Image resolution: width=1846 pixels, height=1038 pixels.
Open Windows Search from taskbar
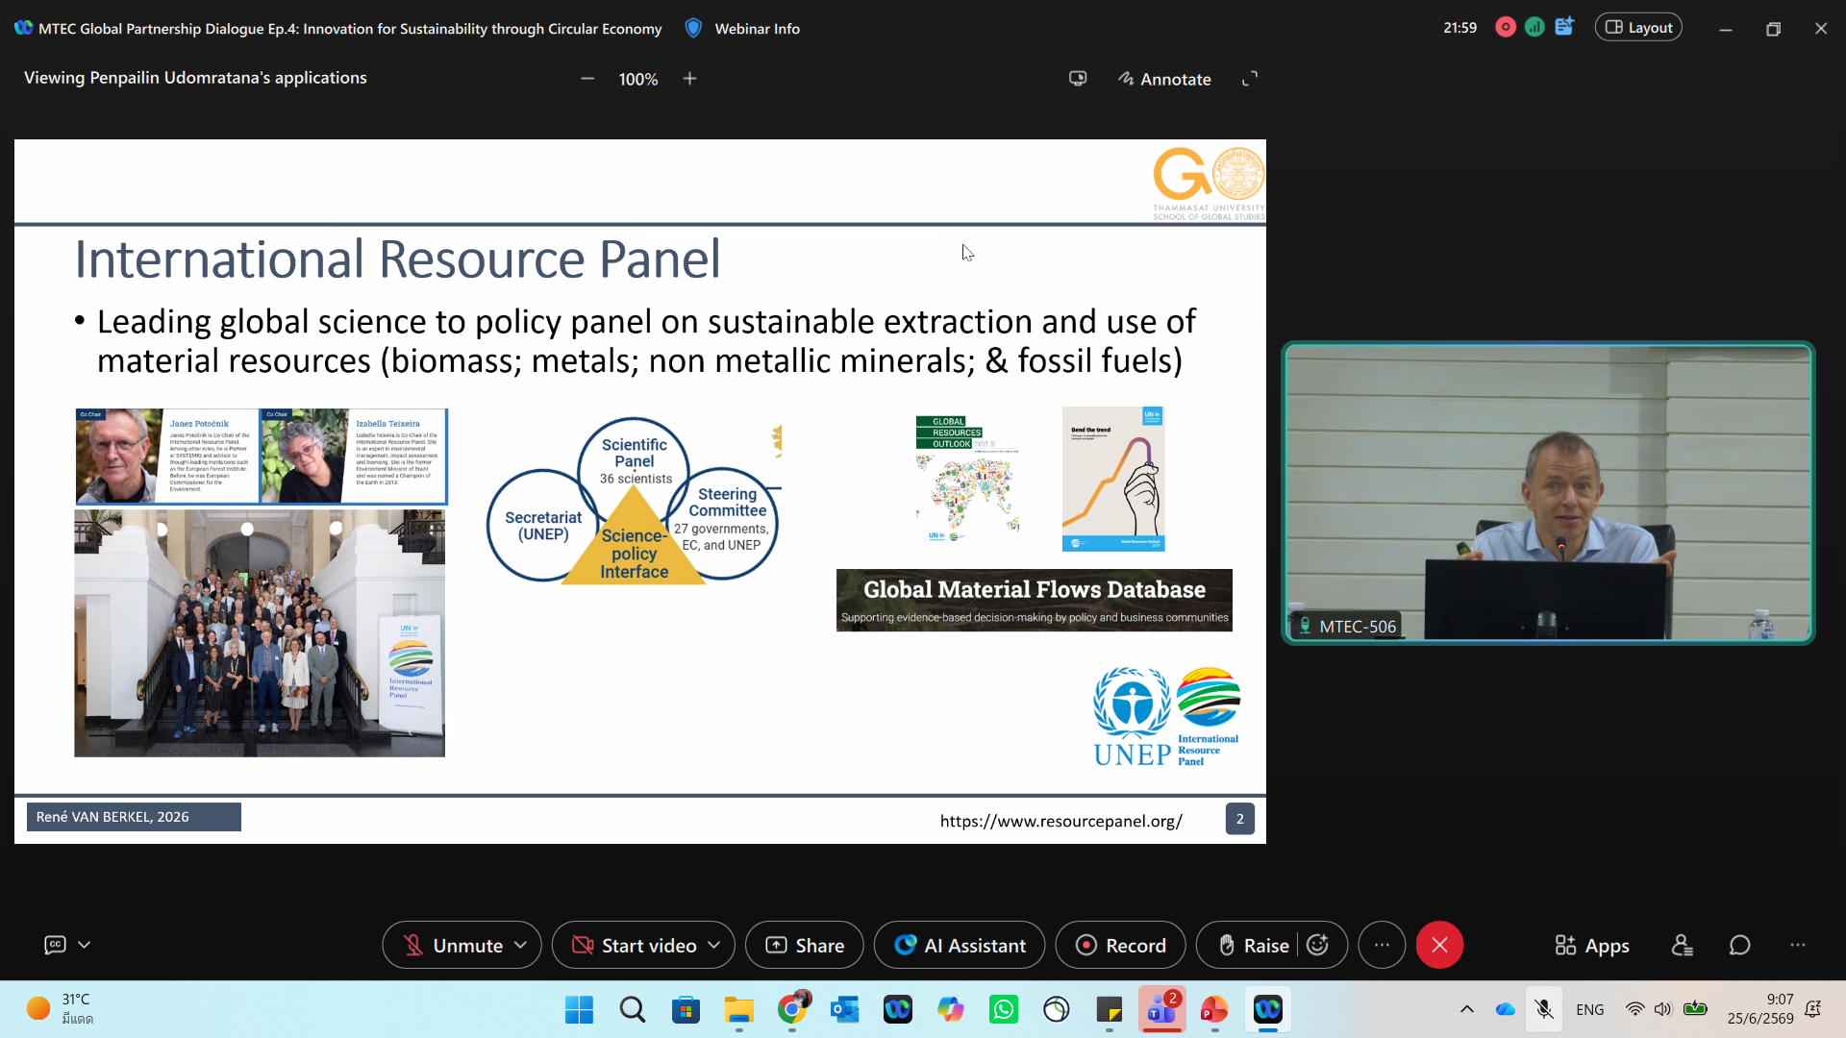click(632, 1009)
